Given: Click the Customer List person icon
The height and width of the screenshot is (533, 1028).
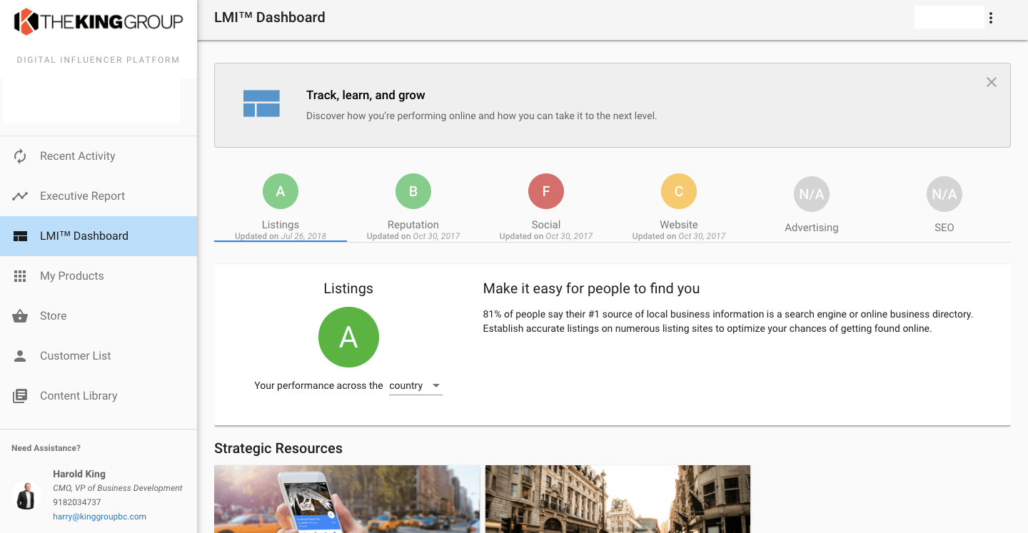Looking at the screenshot, I should pos(20,356).
